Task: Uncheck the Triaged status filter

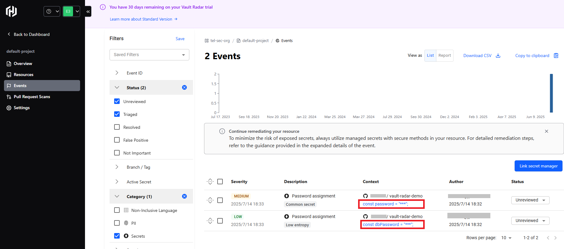Action: coord(117,114)
